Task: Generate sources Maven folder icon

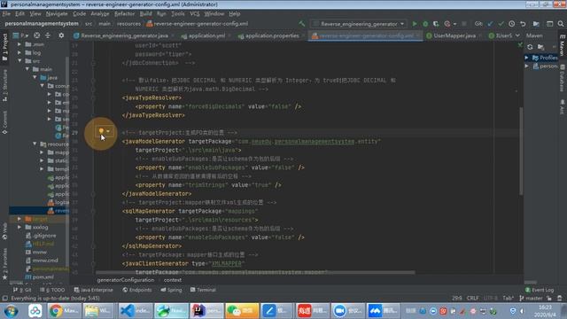Action: pyautogui.click(x=541, y=47)
